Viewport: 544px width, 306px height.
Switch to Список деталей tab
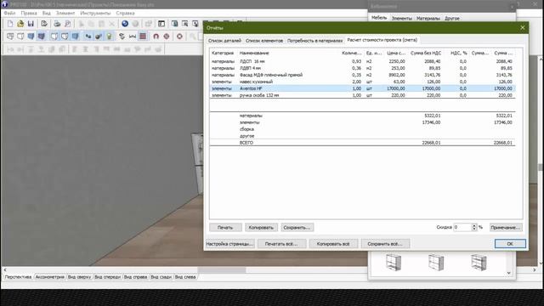click(224, 41)
